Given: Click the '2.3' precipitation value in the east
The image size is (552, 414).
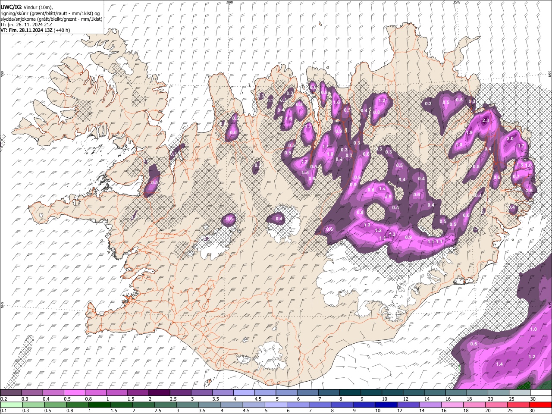Looking at the screenshot, I should pos(485,121).
